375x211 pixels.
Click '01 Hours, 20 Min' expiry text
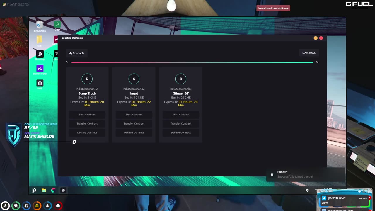[94, 103]
